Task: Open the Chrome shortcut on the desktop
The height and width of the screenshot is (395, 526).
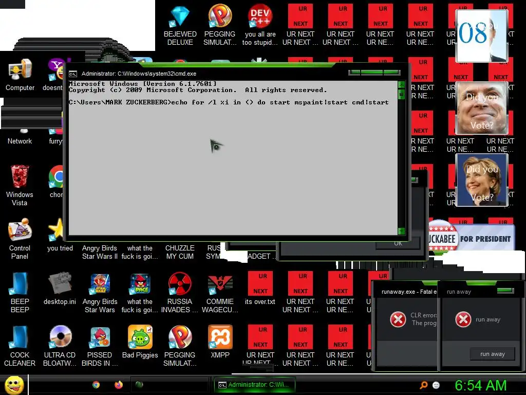Action: (x=56, y=177)
